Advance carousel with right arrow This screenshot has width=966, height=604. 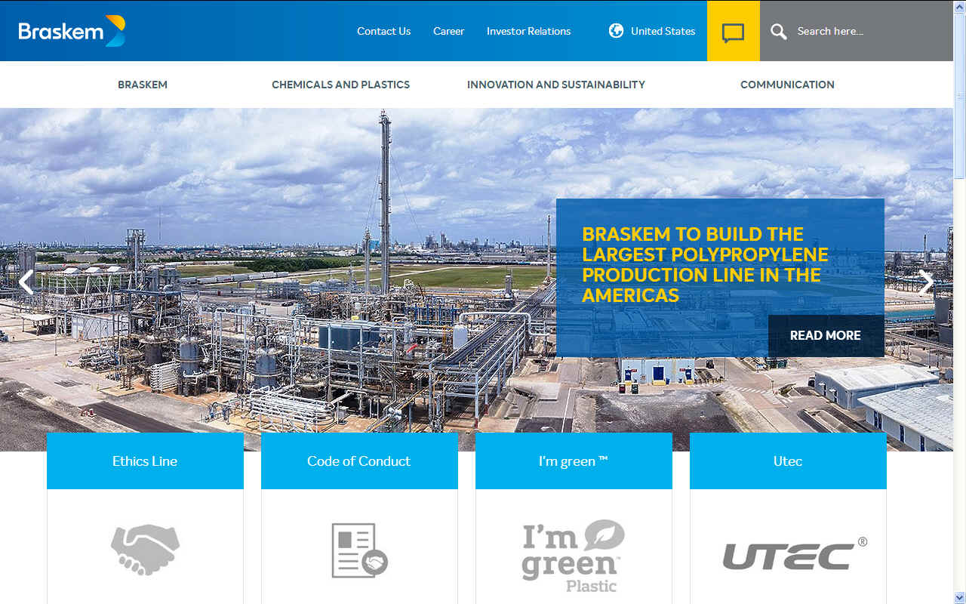coord(926,282)
